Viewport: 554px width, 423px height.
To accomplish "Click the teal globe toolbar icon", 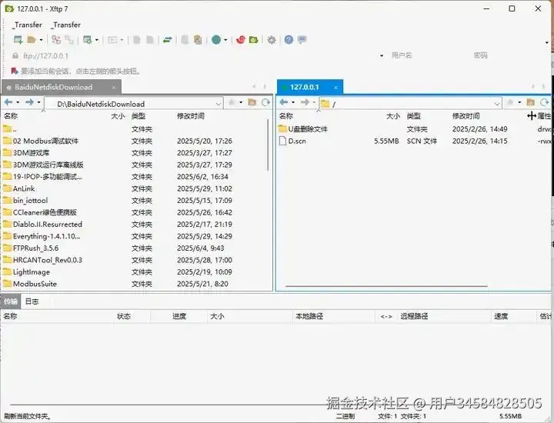I will pos(216,40).
